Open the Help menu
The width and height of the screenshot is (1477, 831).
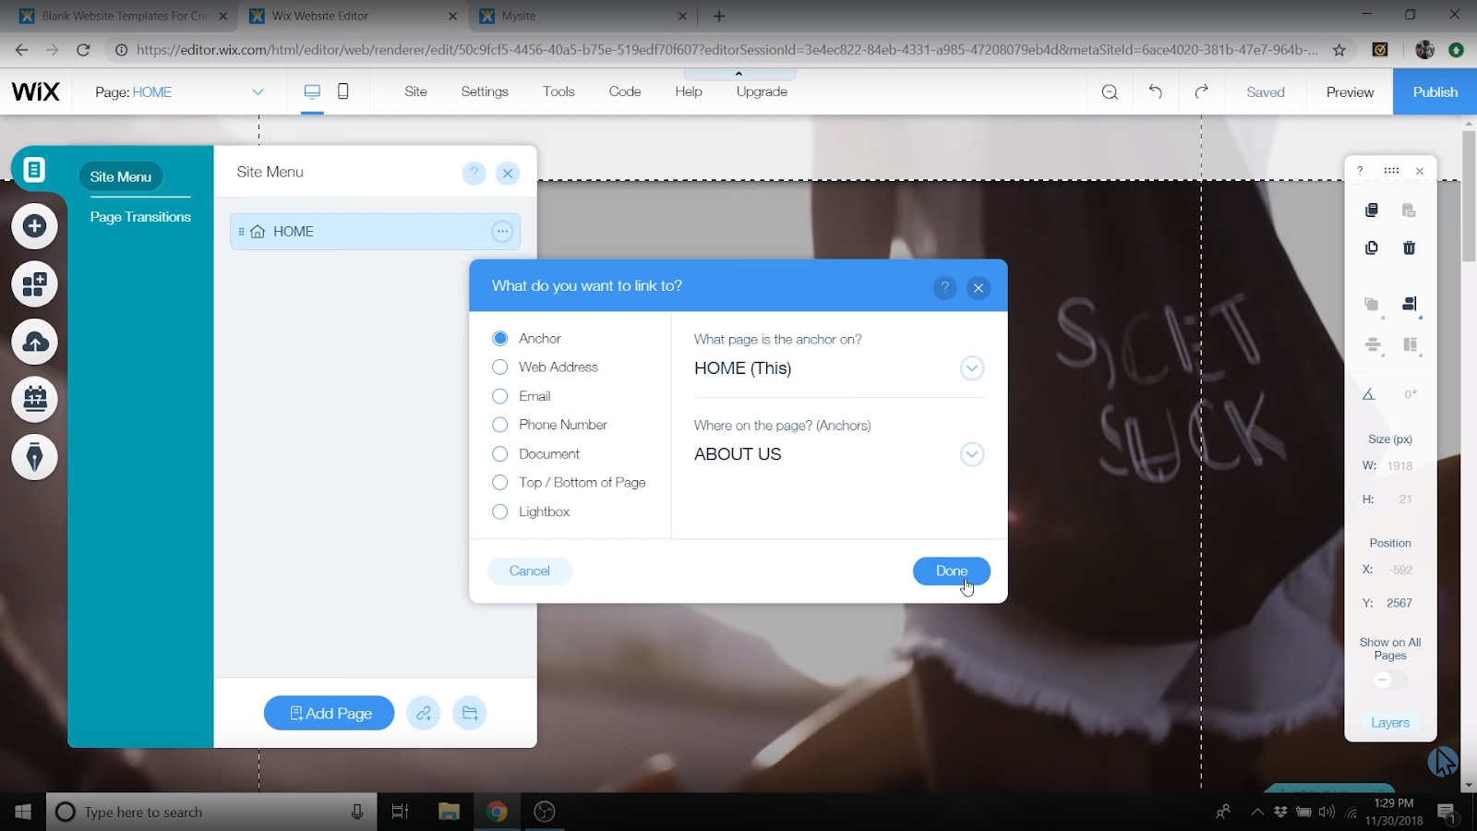click(689, 91)
